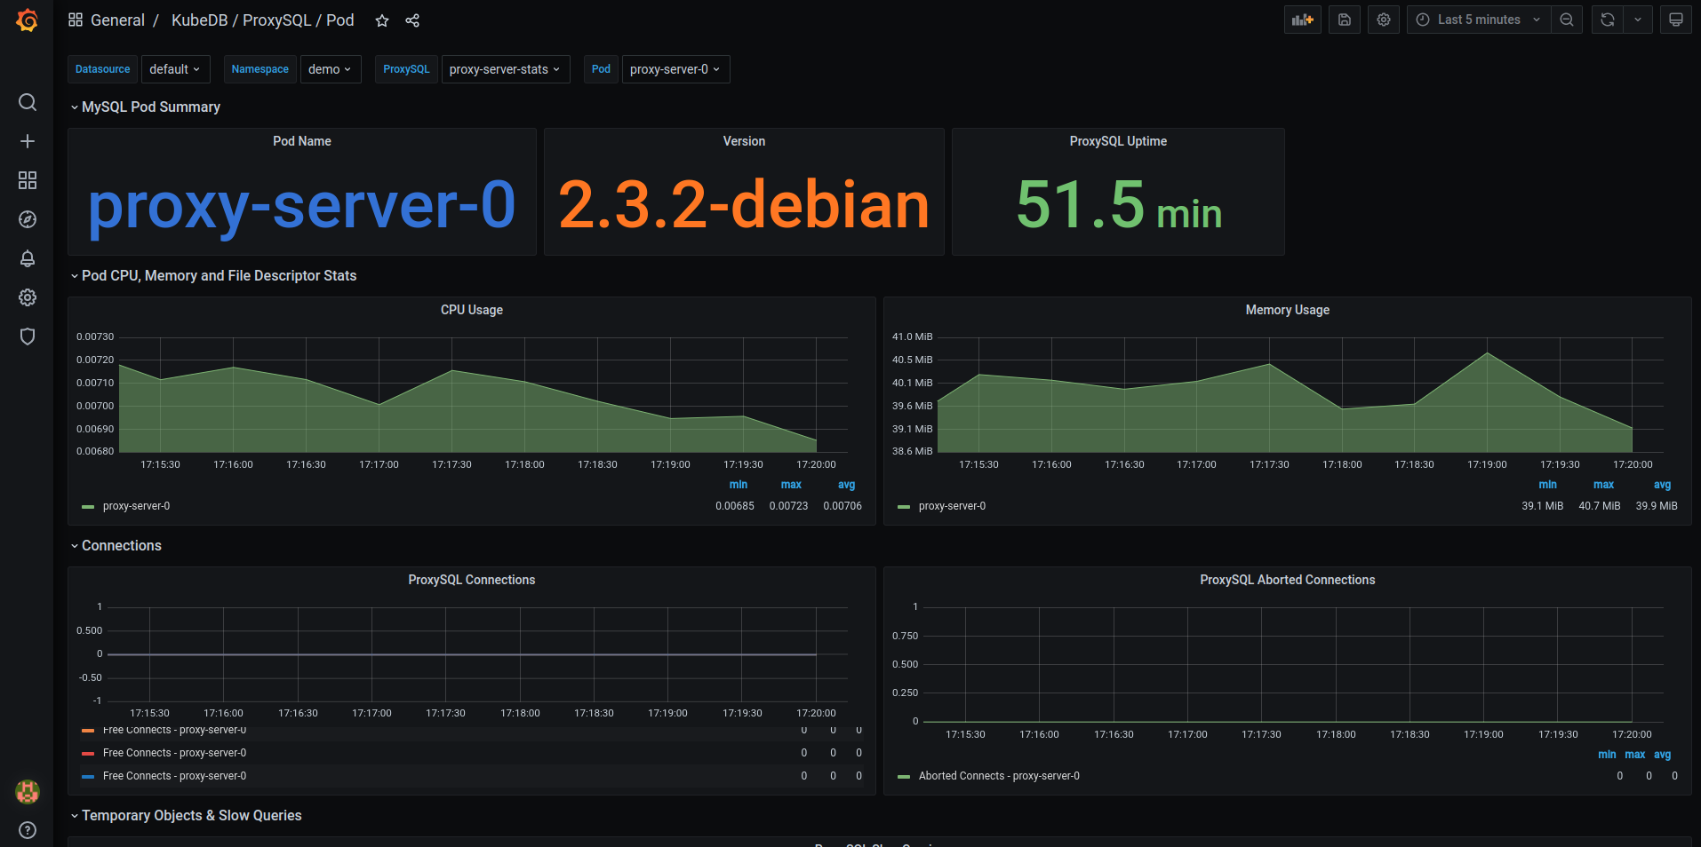Collapse the MySQL Pod Summary row
Viewport: 1701px width, 847px height.
coord(145,107)
